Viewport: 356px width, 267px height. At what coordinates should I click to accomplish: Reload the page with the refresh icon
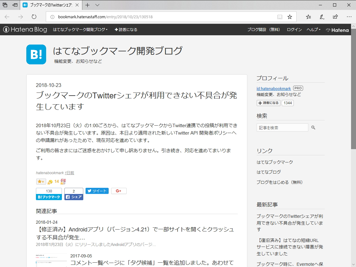coord(34,17)
